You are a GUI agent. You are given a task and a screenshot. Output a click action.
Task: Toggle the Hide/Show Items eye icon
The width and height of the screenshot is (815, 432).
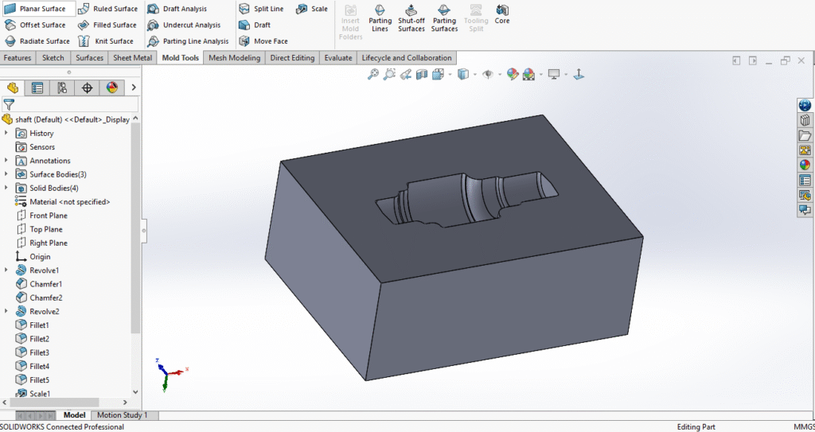coord(488,74)
